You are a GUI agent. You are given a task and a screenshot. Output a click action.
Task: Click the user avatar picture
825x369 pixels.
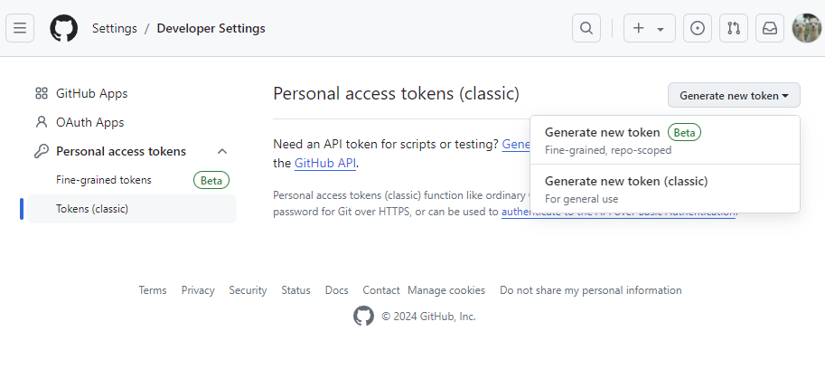click(806, 28)
